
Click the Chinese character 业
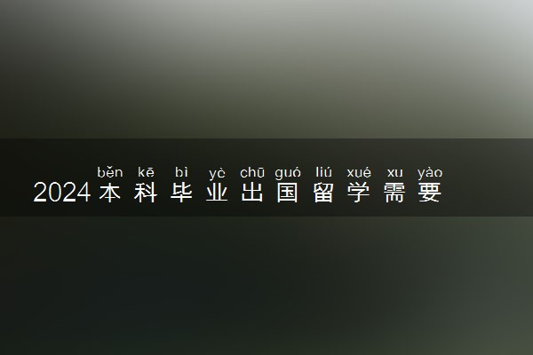(217, 193)
